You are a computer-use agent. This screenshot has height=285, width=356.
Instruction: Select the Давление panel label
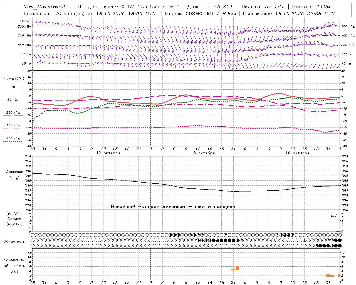(x=14, y=172)
